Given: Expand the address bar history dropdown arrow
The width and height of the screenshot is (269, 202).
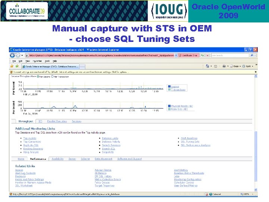Looking at the screenshot, I should point(176,55).
